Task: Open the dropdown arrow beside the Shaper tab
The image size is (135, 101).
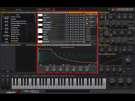Action: pos(108,45)
